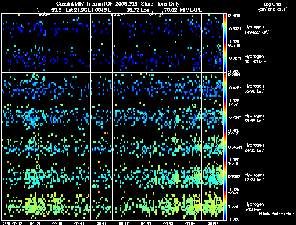Viewport: 296px width, 225px height.
Task: Open the 149-227 keV image at 00:44
Action: [x=102, y=28]
